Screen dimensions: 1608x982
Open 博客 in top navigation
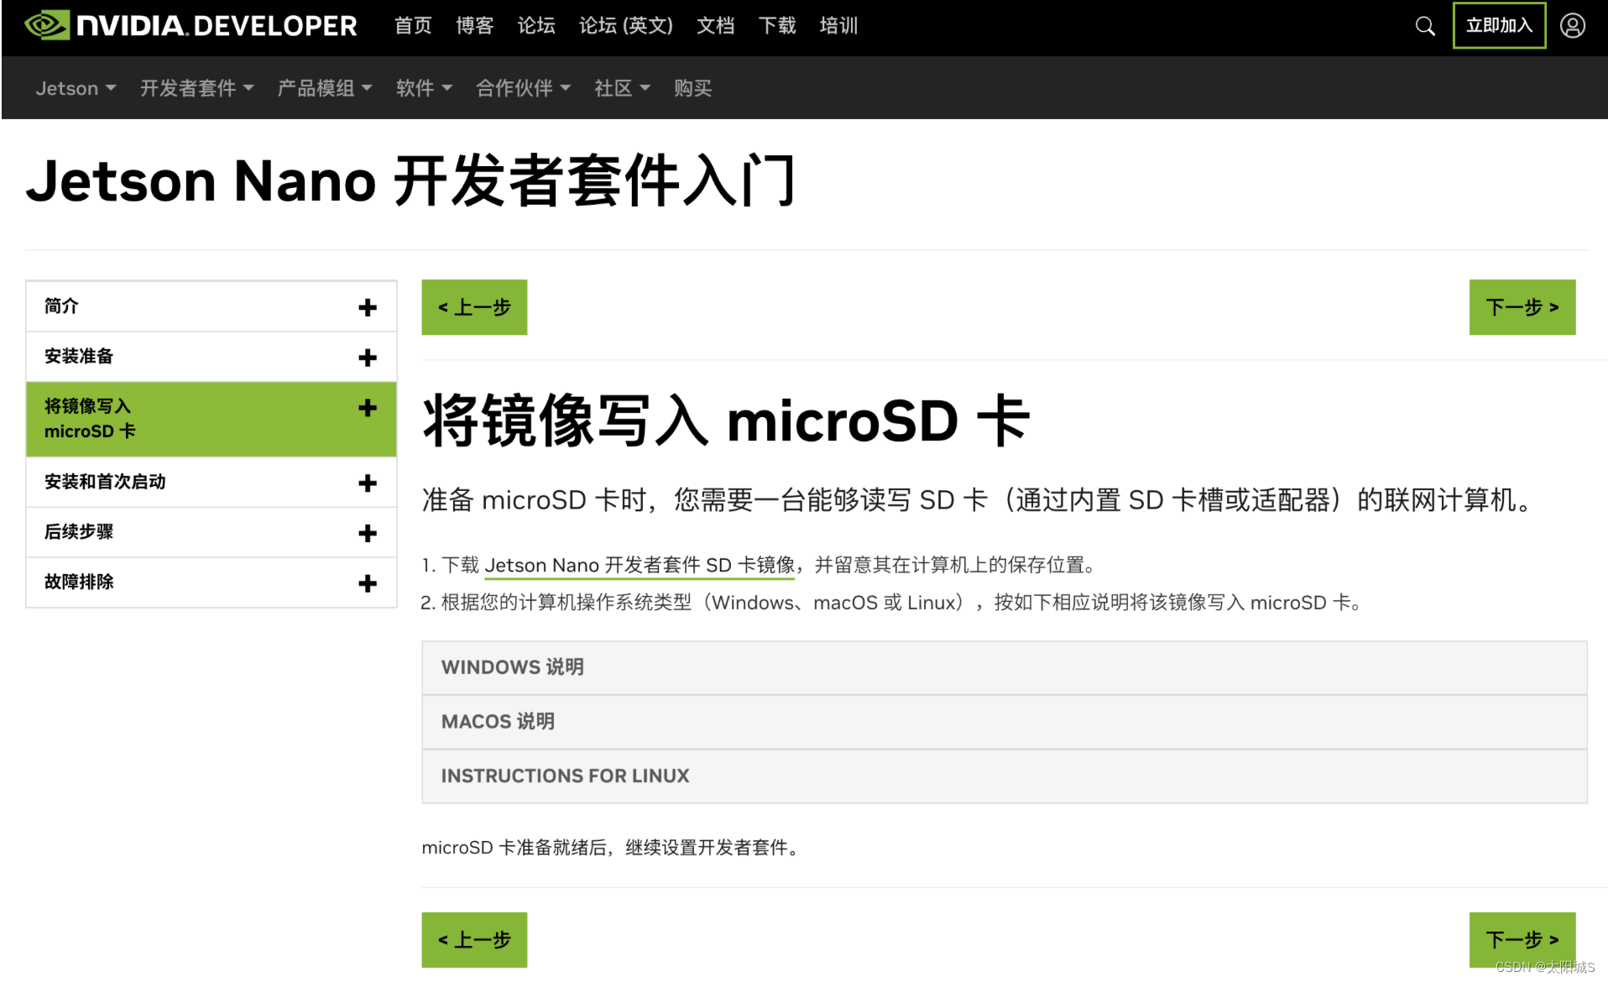474,26
